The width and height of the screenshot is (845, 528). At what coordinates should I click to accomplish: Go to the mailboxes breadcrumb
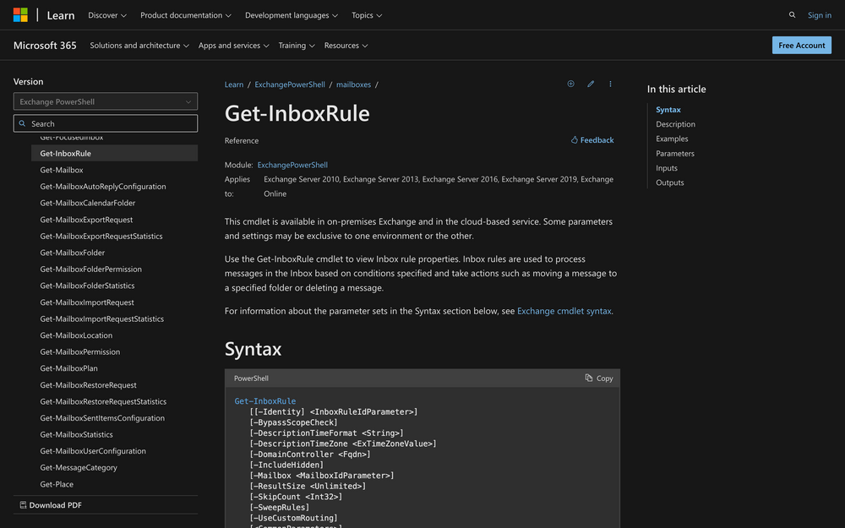point(352,84)
